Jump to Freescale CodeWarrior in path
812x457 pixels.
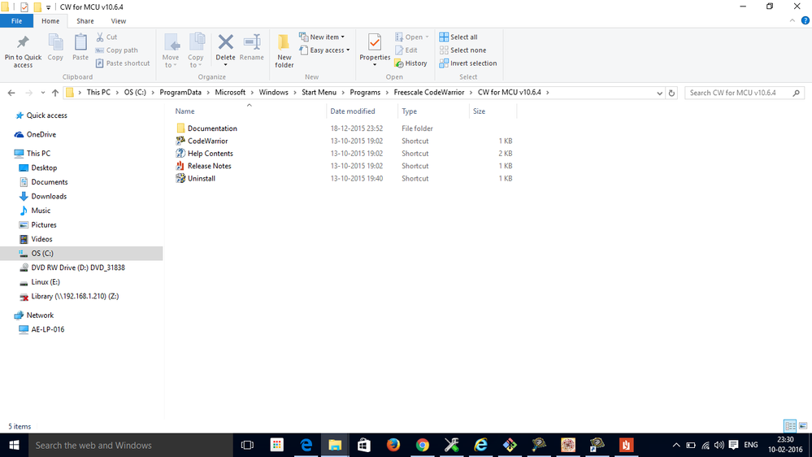click(x=429, y=92)
